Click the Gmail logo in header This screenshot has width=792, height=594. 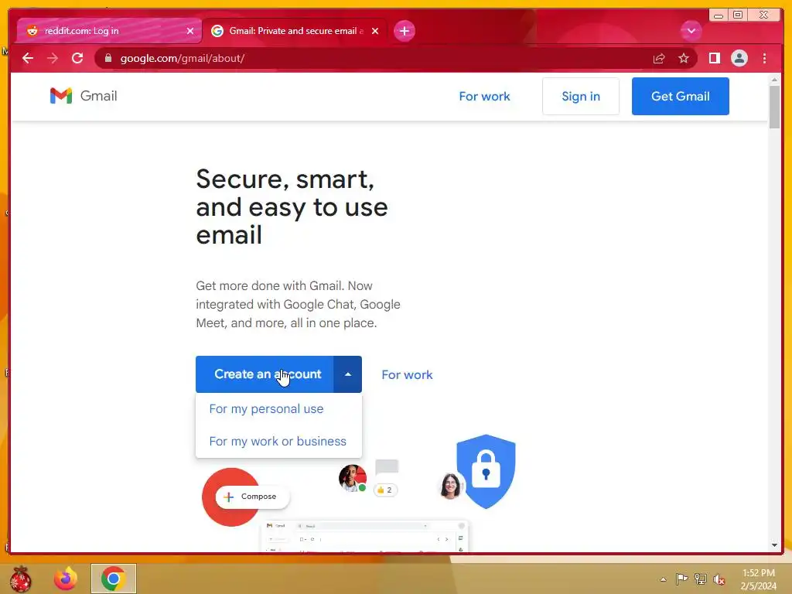[x=84, y=95]
